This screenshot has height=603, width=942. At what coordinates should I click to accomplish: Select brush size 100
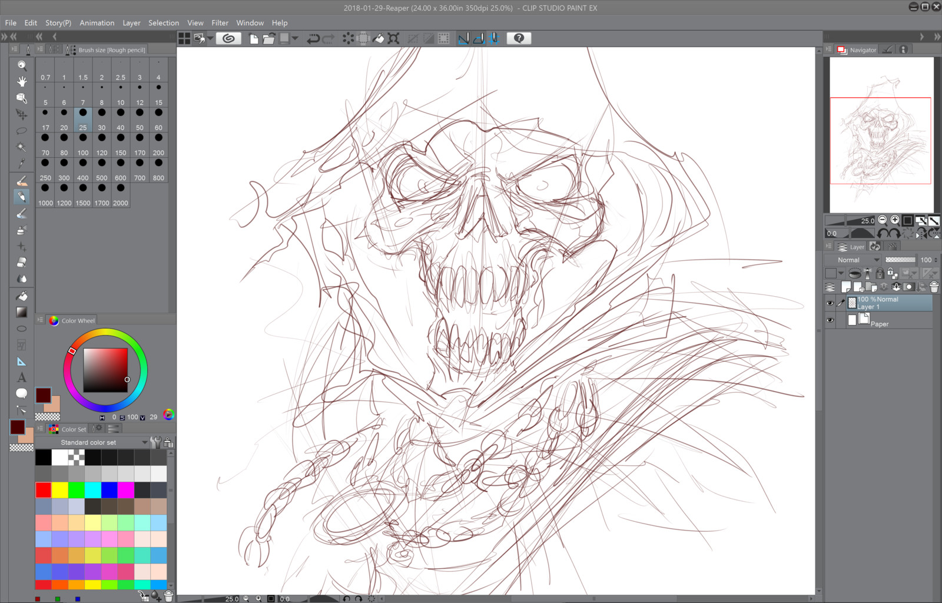click(x=83, y=144)
